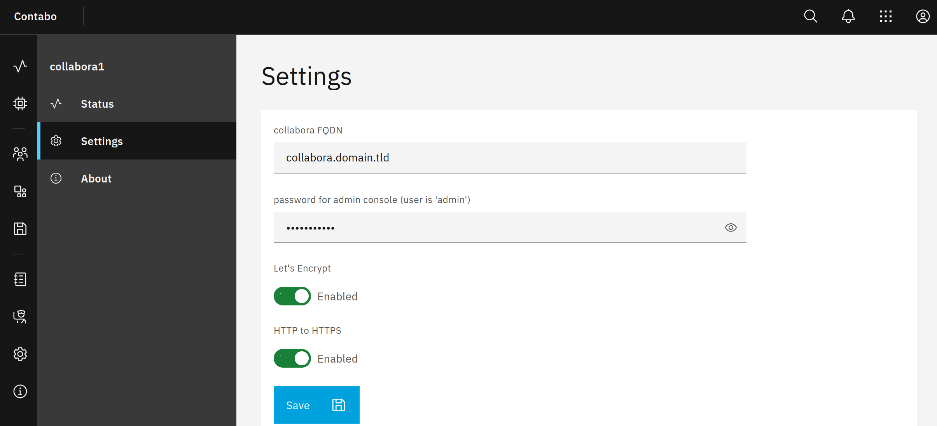Toggle the HTTP to HTTPS switch
937x426 pixels.
292,358
